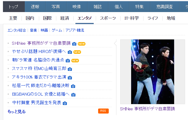This screenshot has width=188, height=120.
Task: Click camera icon next to 中村獅童 headline
Action: point(65,103)
